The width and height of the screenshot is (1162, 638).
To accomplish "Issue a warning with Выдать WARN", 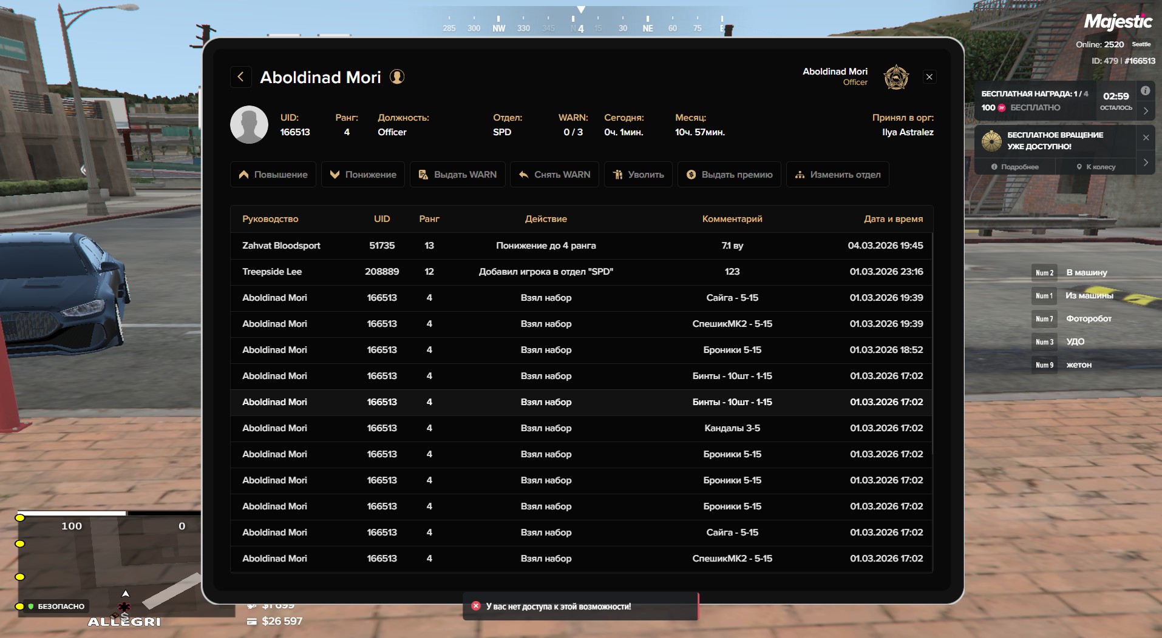I will click(458, 175).
